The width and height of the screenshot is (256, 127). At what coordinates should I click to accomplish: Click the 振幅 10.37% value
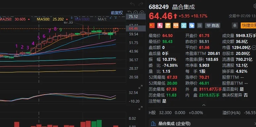pyautogui.click(x=169, y=60)
